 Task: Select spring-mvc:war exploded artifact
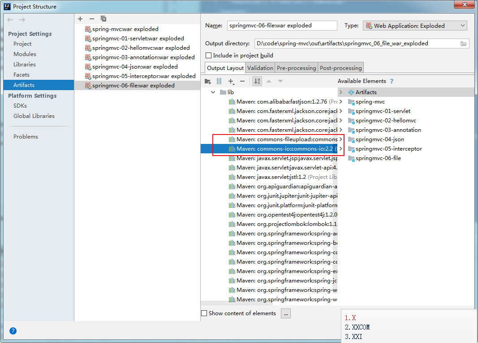point(137,29)
